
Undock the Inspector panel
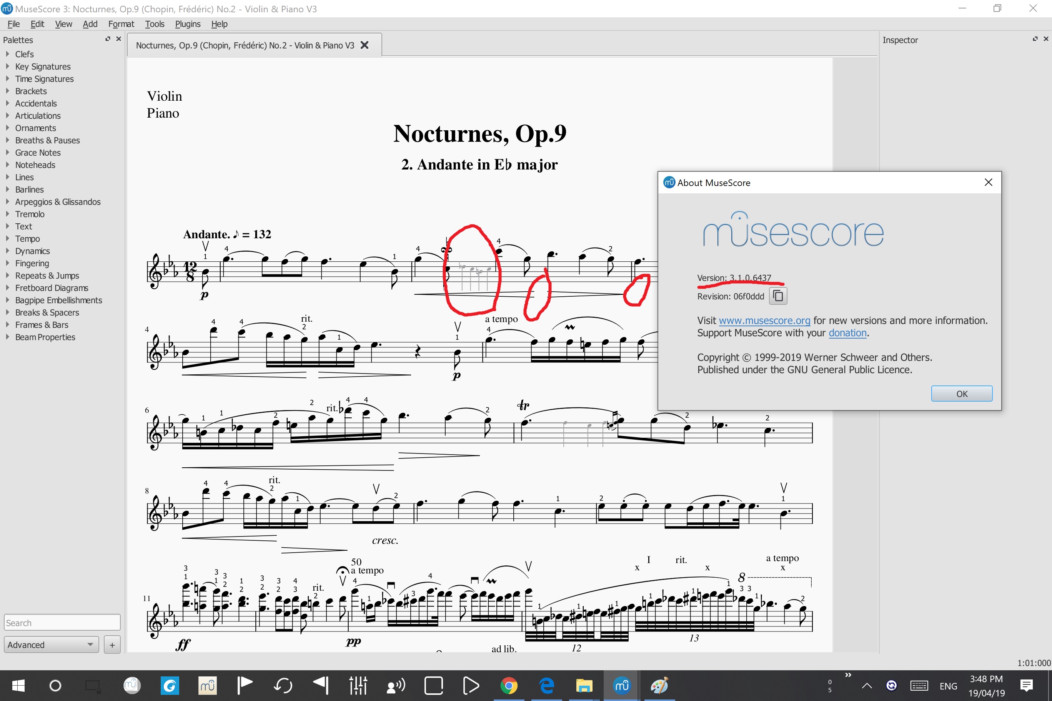point(1035,39)
